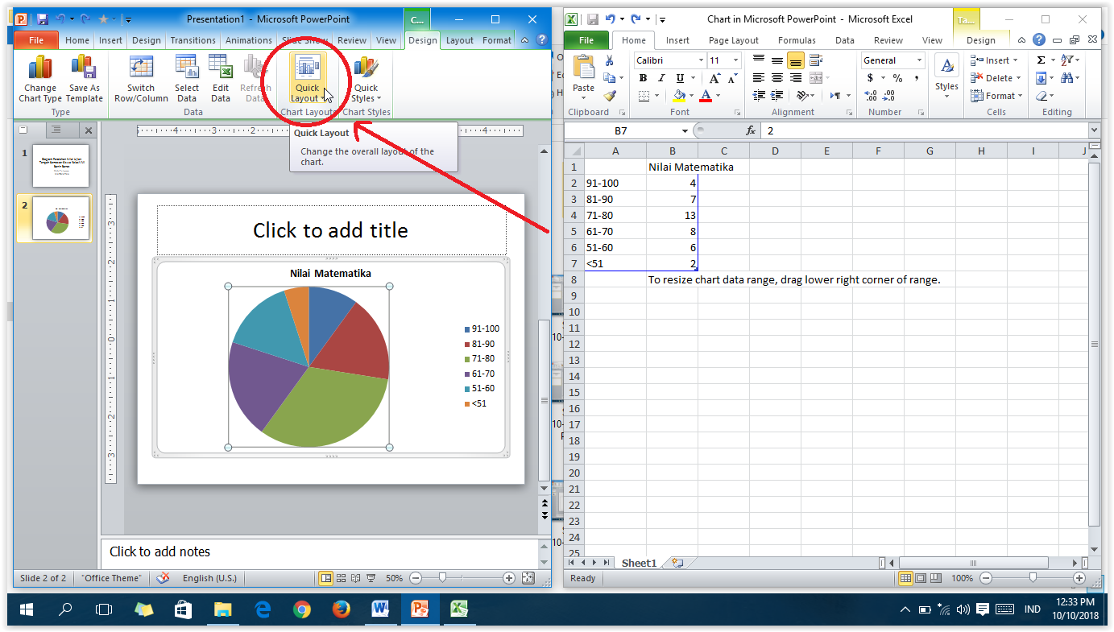The image size is (1114, 632).
Task: Click Clear eraser icon in Excel
Action: coord(1042,96)
